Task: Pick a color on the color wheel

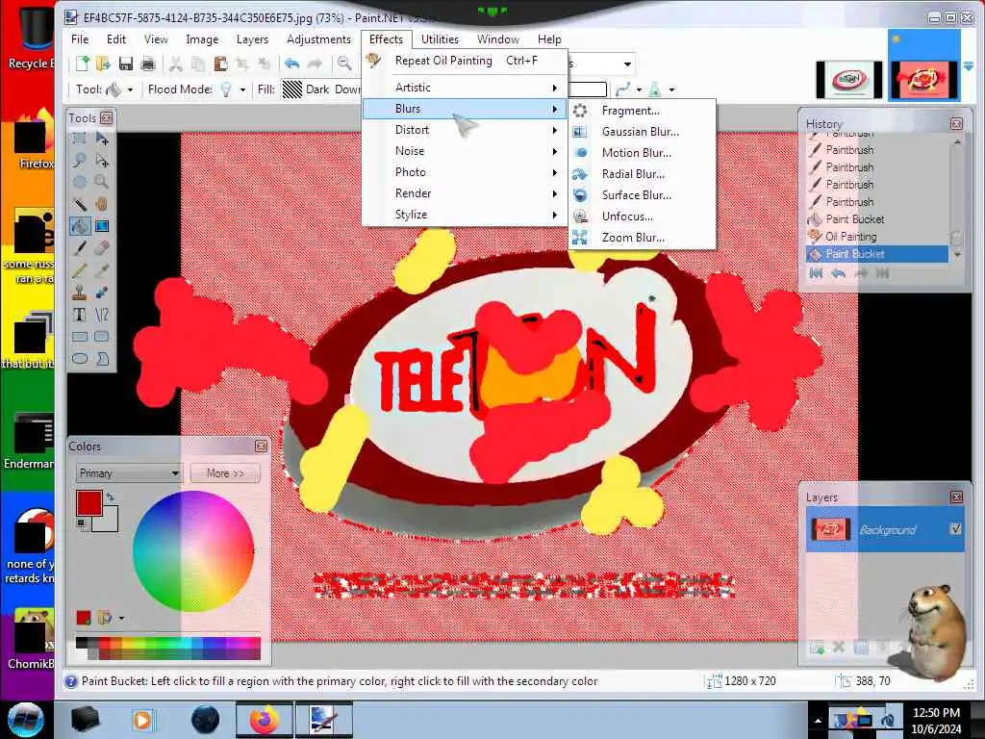Action: 193,551
